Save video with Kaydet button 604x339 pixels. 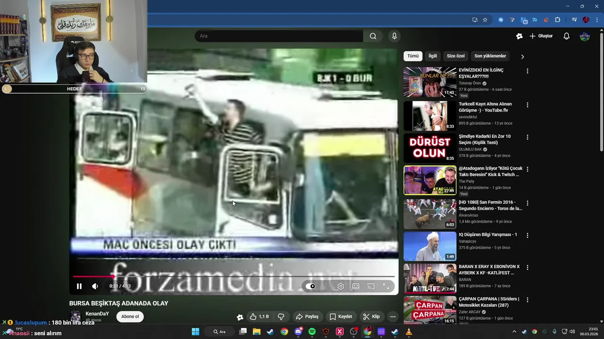coord(341,316)
